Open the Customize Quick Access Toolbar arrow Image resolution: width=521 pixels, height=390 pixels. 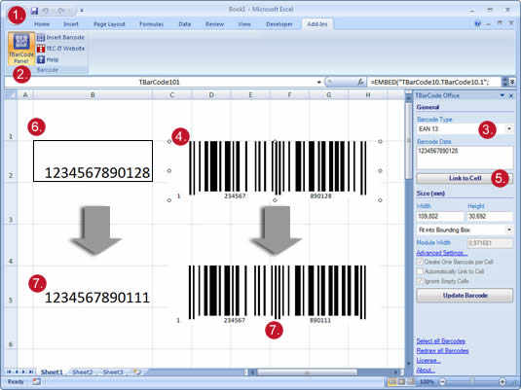[82, 11]
